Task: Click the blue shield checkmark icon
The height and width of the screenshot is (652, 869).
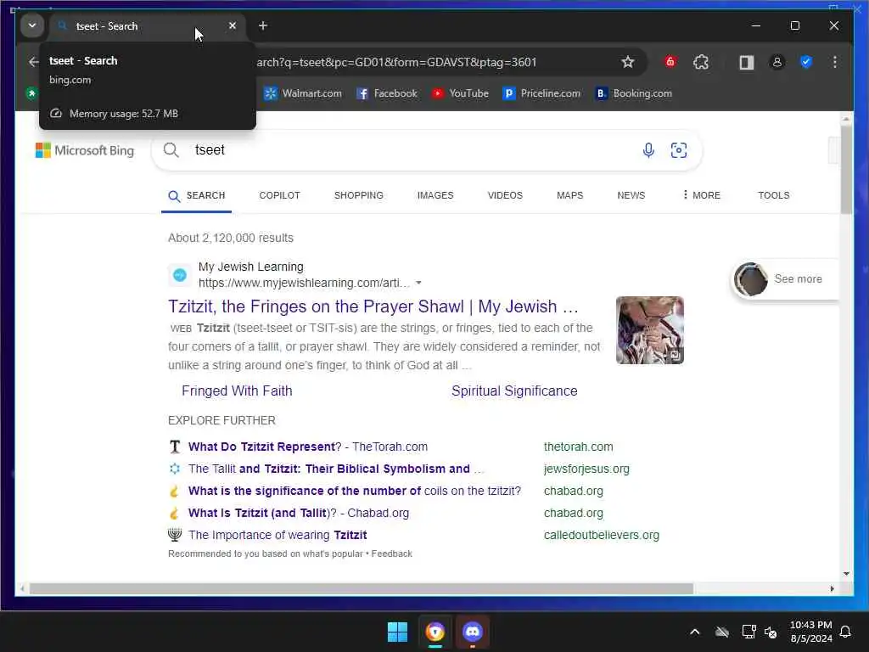Action: [806, 62]
